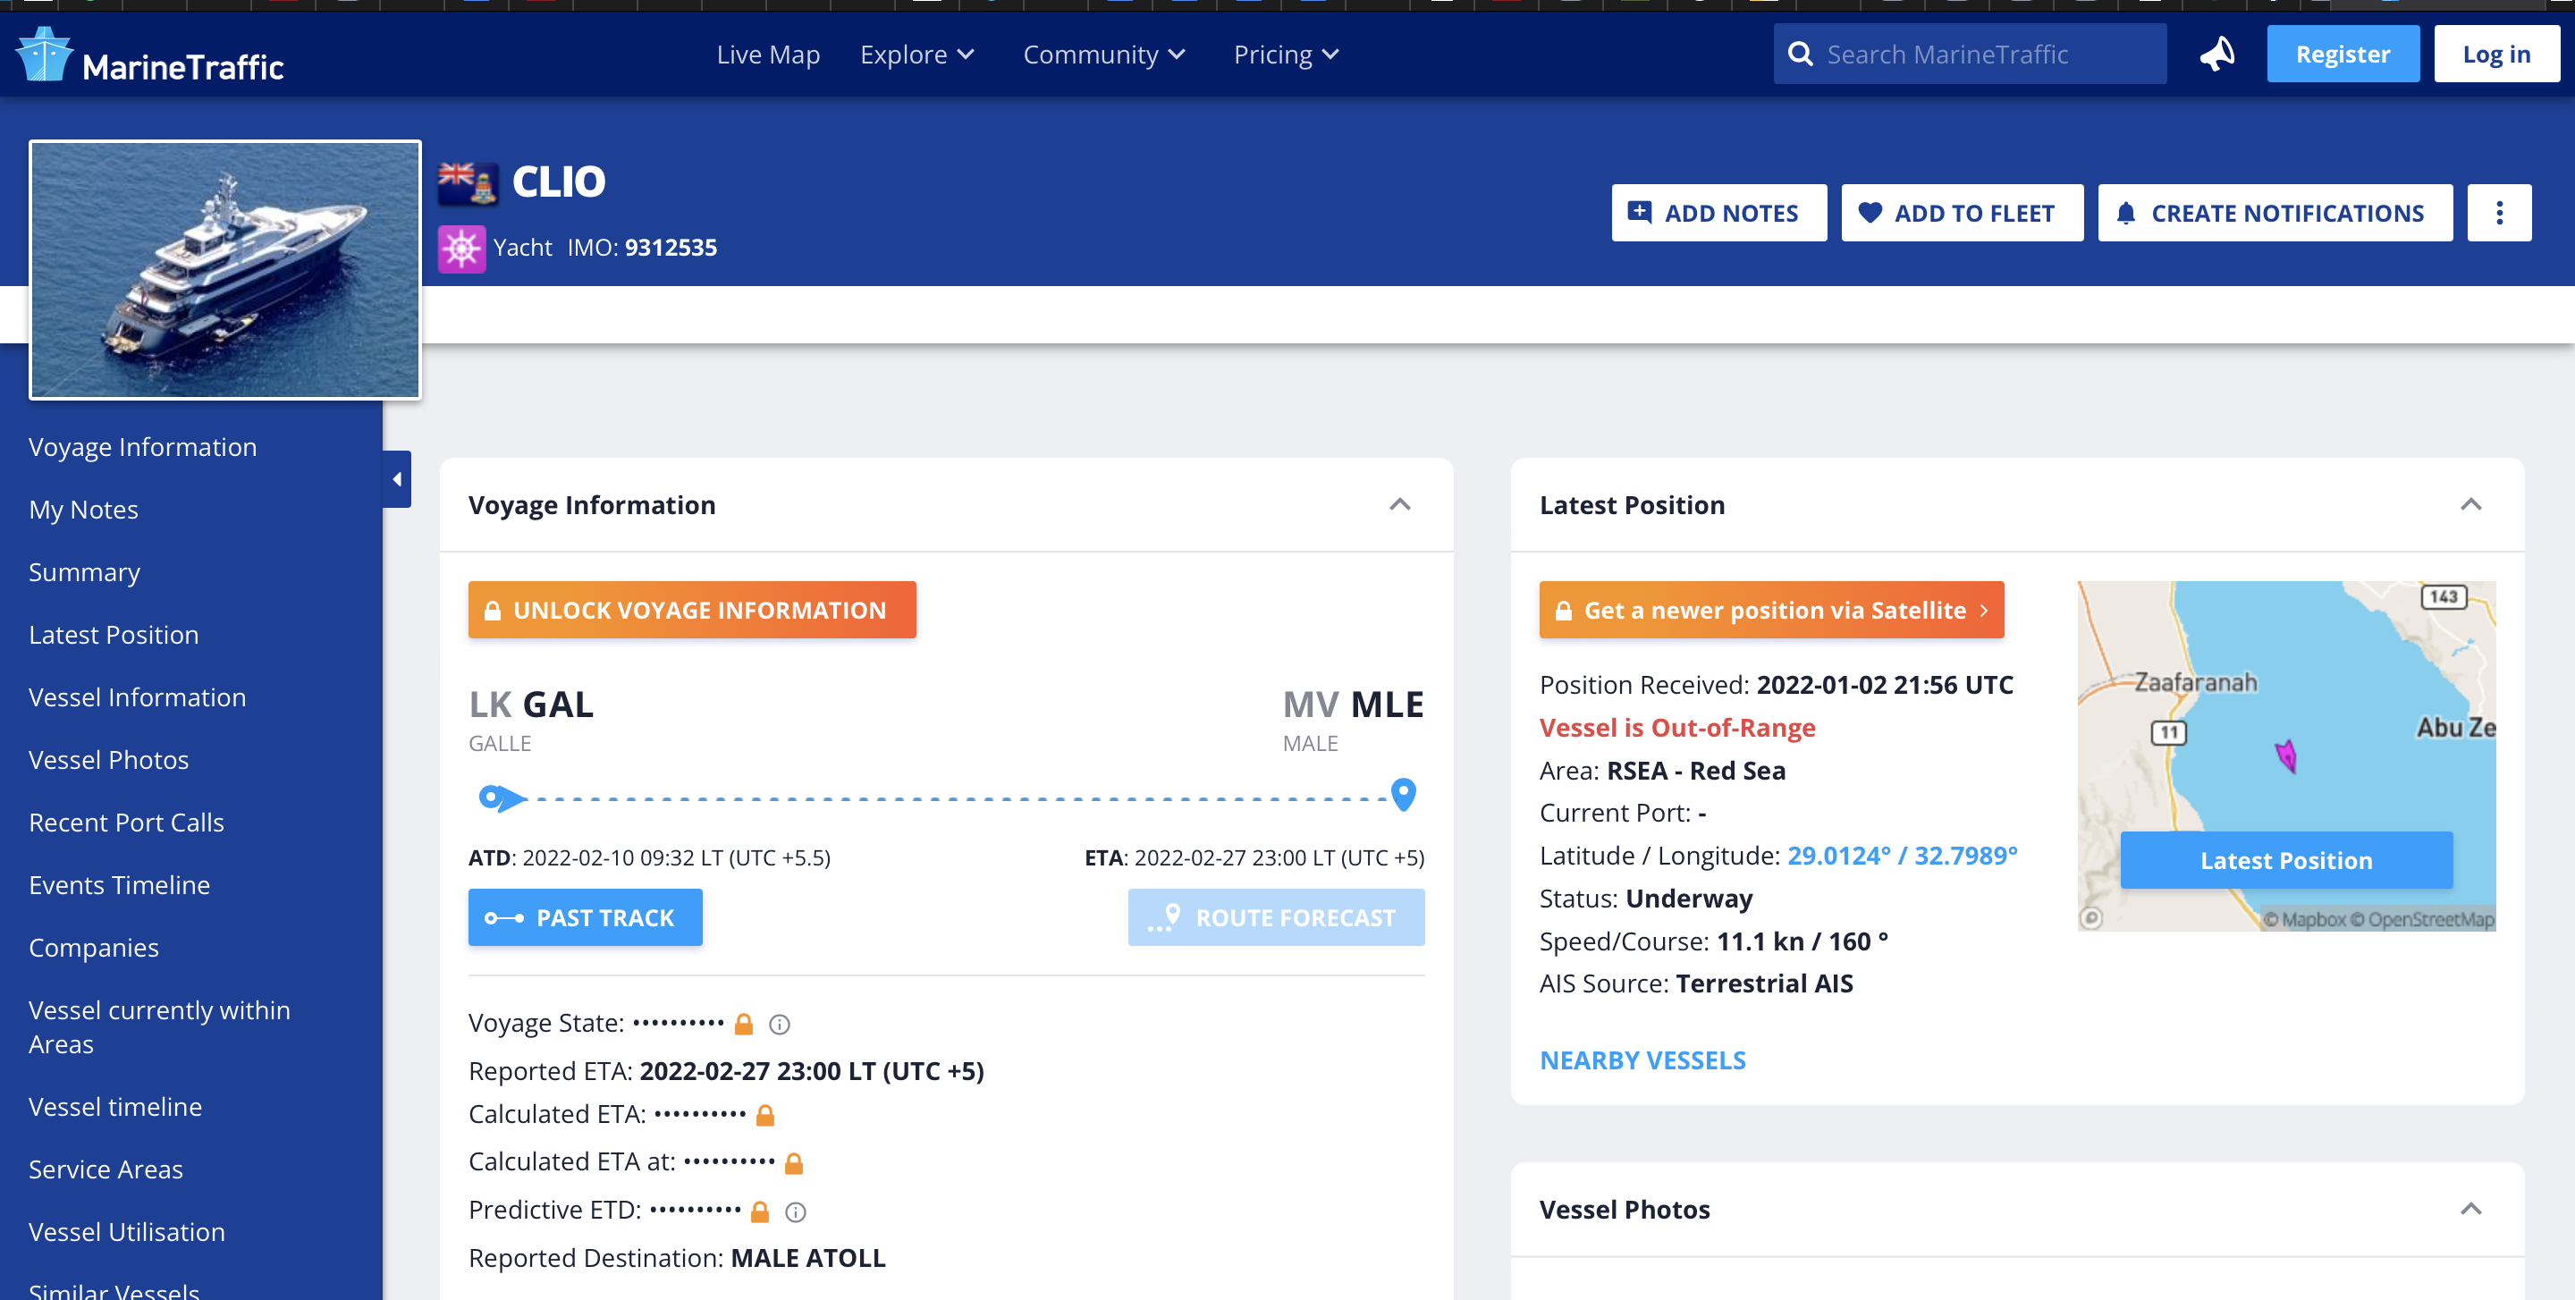Collapse the left sidebar with arrow toggle
2575x1300 pixels.
pyautogui.click(x=397, y=479)
